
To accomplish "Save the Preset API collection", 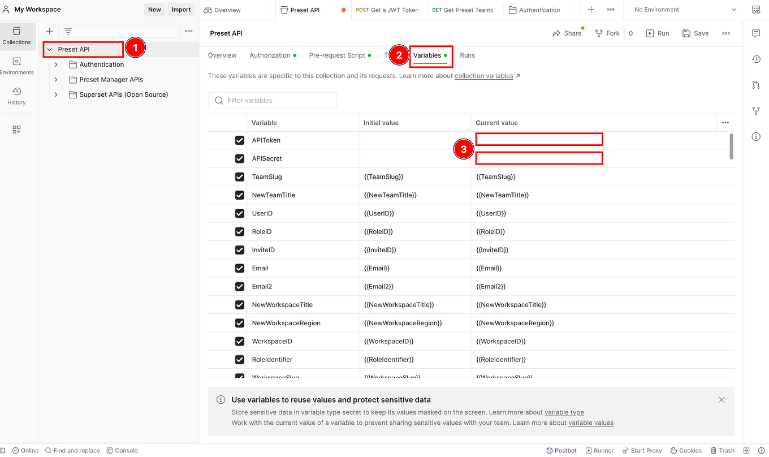I will coord(695,33).
